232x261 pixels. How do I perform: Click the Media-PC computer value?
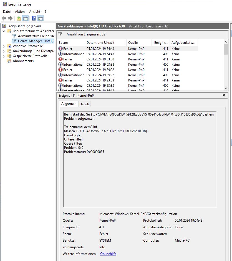click(182, 240)
